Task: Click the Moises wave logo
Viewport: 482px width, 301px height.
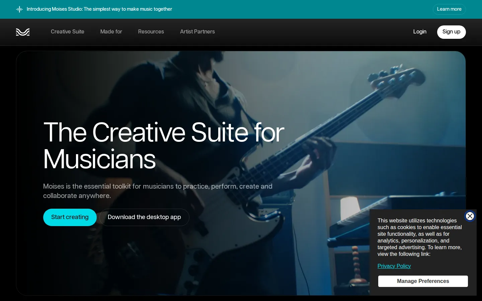Action: click(x=23, y=32)
